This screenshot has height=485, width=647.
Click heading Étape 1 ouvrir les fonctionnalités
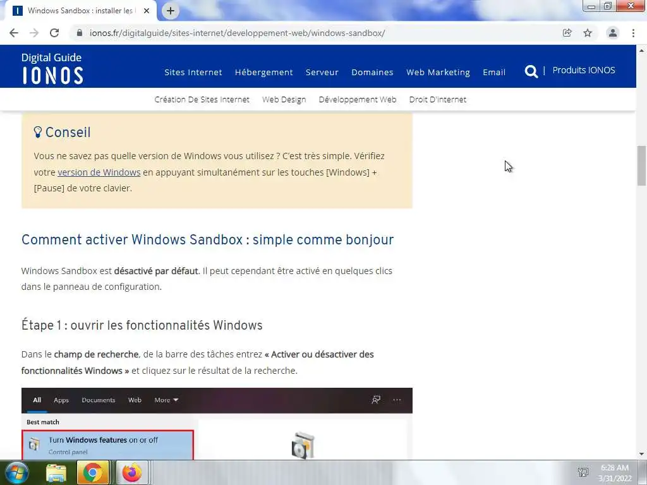(142, 325)
